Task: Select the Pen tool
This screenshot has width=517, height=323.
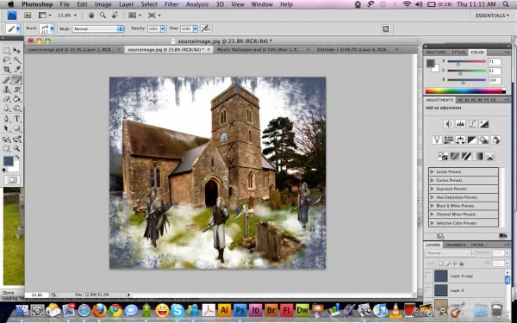Action: pos(6,119)
